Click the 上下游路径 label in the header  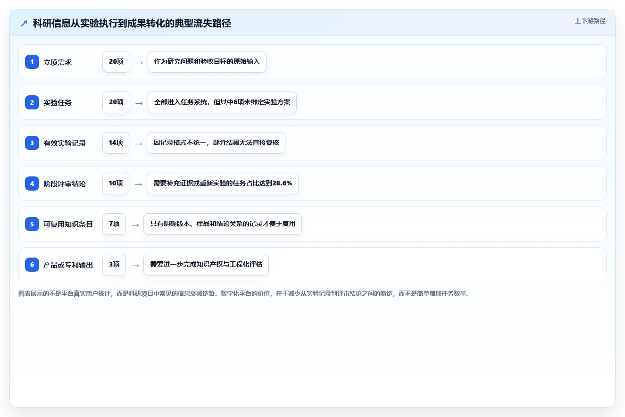(x=590, y=21)
